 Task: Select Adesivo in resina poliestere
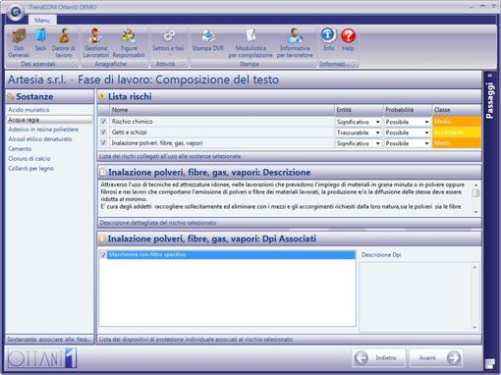(43, 130)
